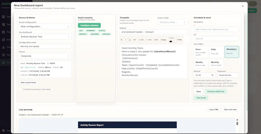Click the New custom theme button

pos(29,82)
